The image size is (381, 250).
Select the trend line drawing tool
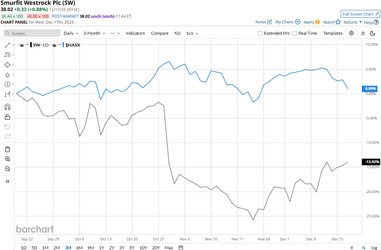coord(7,45)
